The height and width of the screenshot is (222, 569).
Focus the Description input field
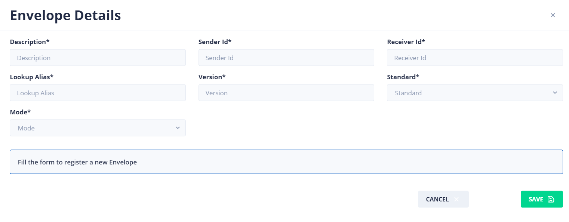point(98,58)
